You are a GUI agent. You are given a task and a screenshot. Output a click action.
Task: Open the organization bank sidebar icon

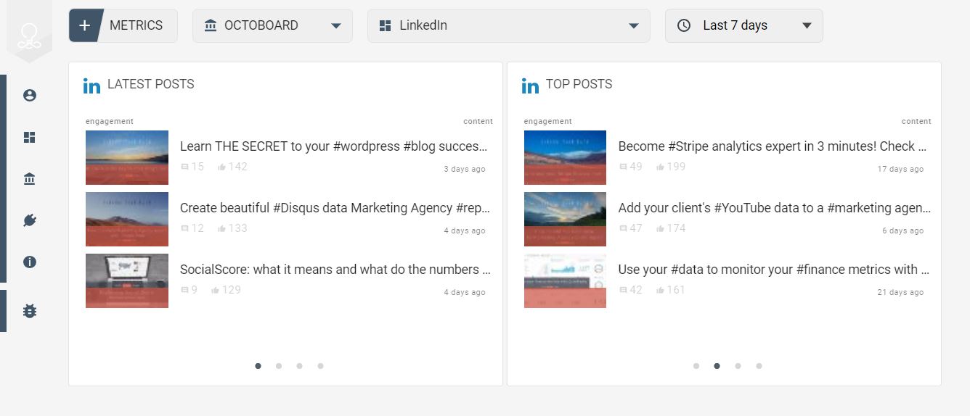30,179
